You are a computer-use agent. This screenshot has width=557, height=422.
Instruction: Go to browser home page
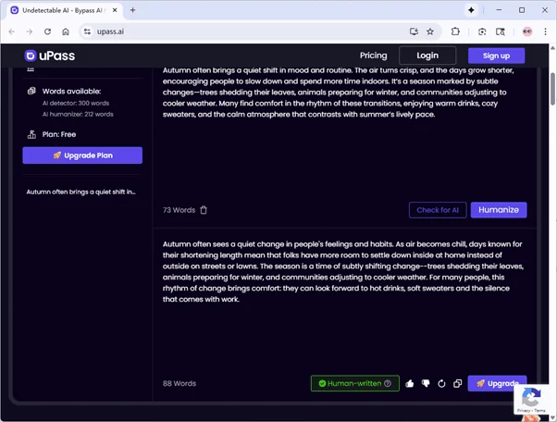(66, 31)
